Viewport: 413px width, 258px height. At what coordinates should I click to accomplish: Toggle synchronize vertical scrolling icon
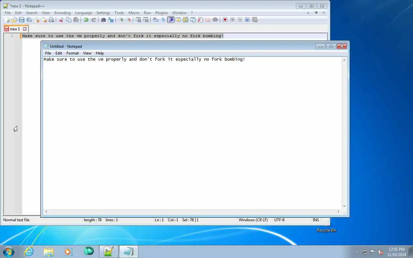pyautogui.click(x=138, y=20)
